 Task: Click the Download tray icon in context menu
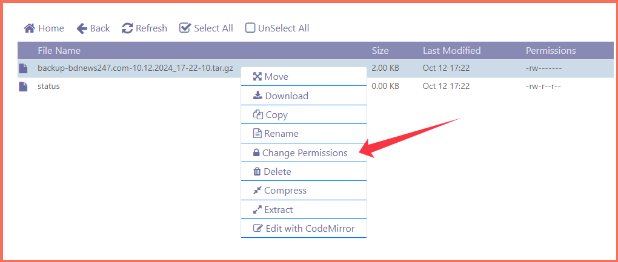tap(257, 96)
